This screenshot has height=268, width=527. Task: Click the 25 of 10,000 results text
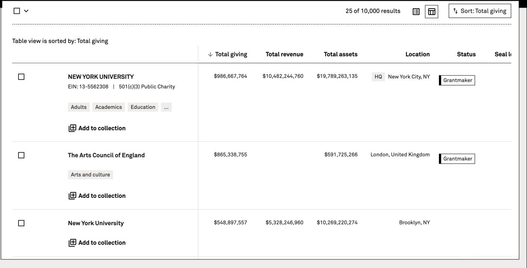(373, 11)
